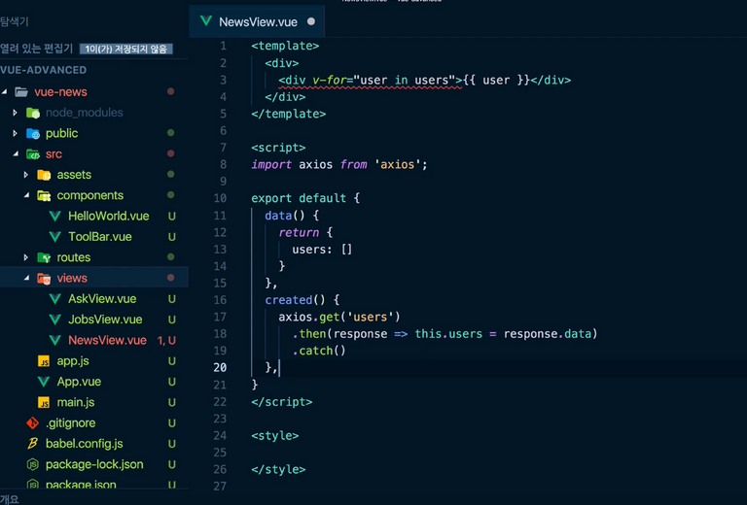Click the Vue icon beside App.vue
This screenshot has width=747, height=505.
44,382
